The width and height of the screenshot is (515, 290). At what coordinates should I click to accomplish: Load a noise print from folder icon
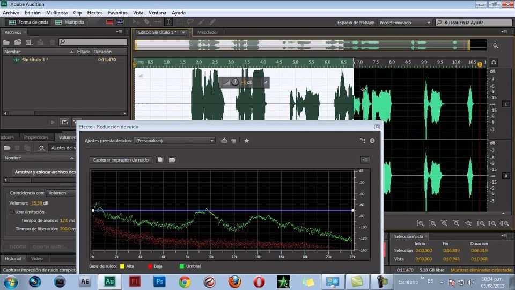172,160
